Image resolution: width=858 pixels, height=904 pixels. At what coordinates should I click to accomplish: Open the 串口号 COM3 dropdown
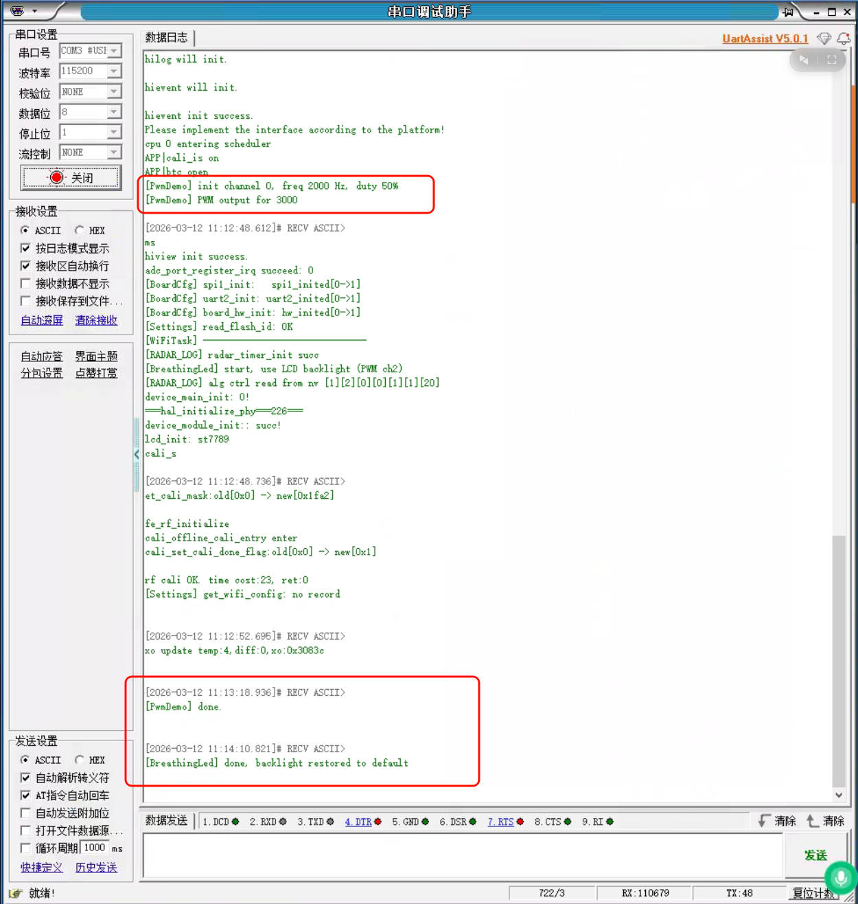click(114, 51)
